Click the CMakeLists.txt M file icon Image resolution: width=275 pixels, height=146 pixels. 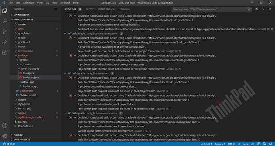click(x=17, y=95)
